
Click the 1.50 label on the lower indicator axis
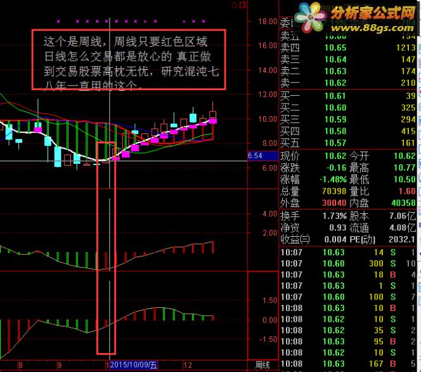point(270,300)
